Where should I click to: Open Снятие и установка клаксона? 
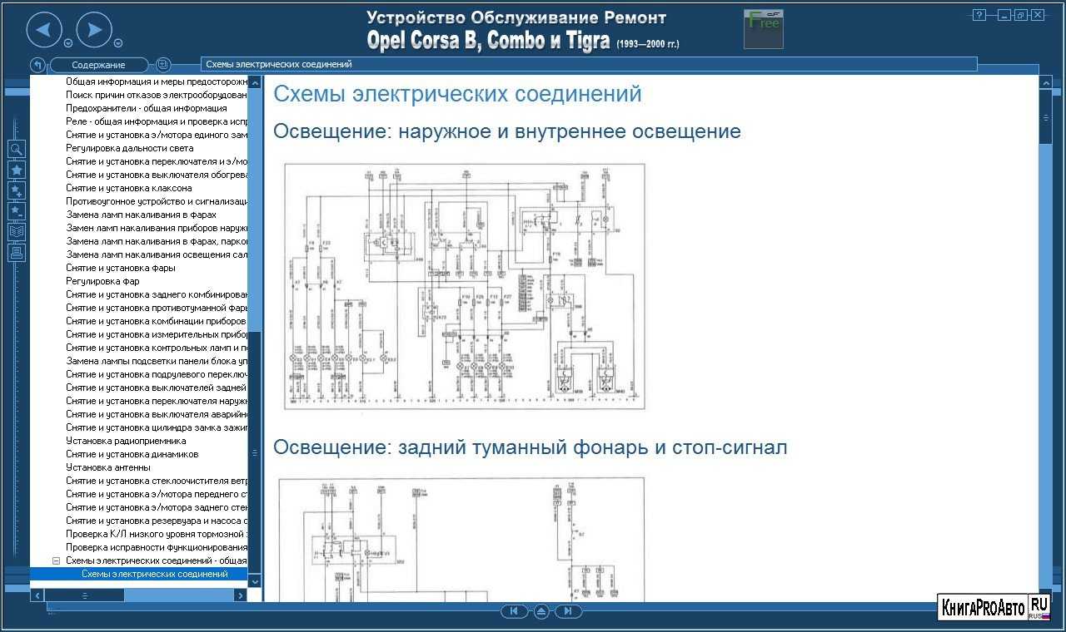[129, 188]
